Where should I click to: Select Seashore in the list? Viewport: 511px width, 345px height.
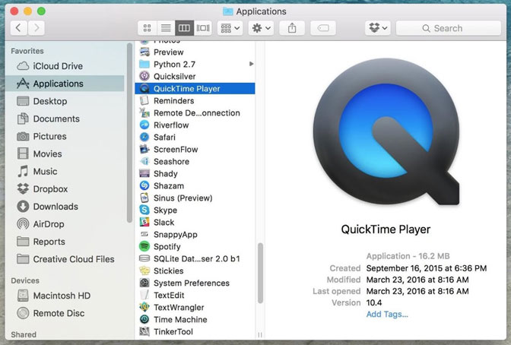click(x=195, y=162)
